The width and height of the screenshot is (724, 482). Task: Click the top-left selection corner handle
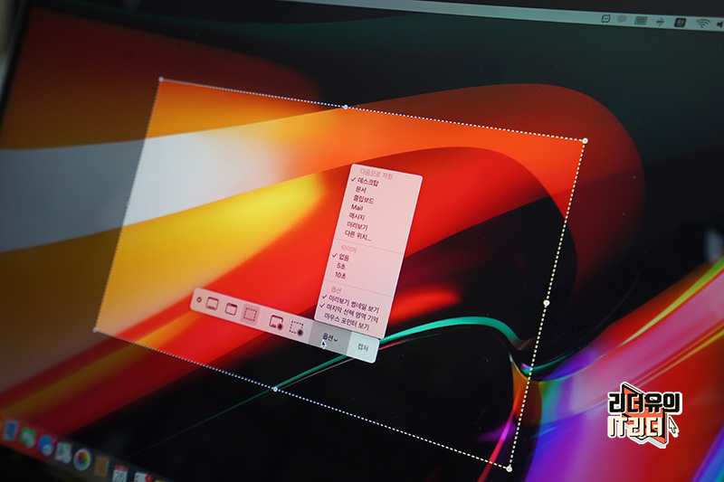pos(161,80)
